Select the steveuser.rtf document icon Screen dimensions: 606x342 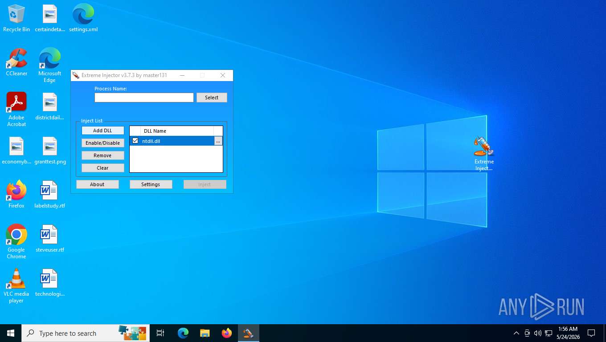[x=50, y=239]
